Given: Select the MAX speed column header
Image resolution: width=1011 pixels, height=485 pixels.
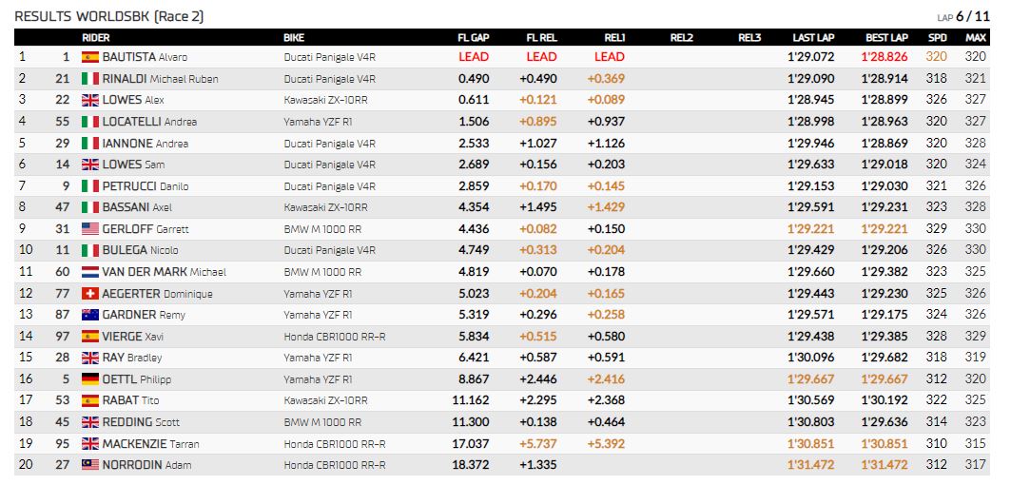Looking at the screenshot, I should (x=976, y=38).
